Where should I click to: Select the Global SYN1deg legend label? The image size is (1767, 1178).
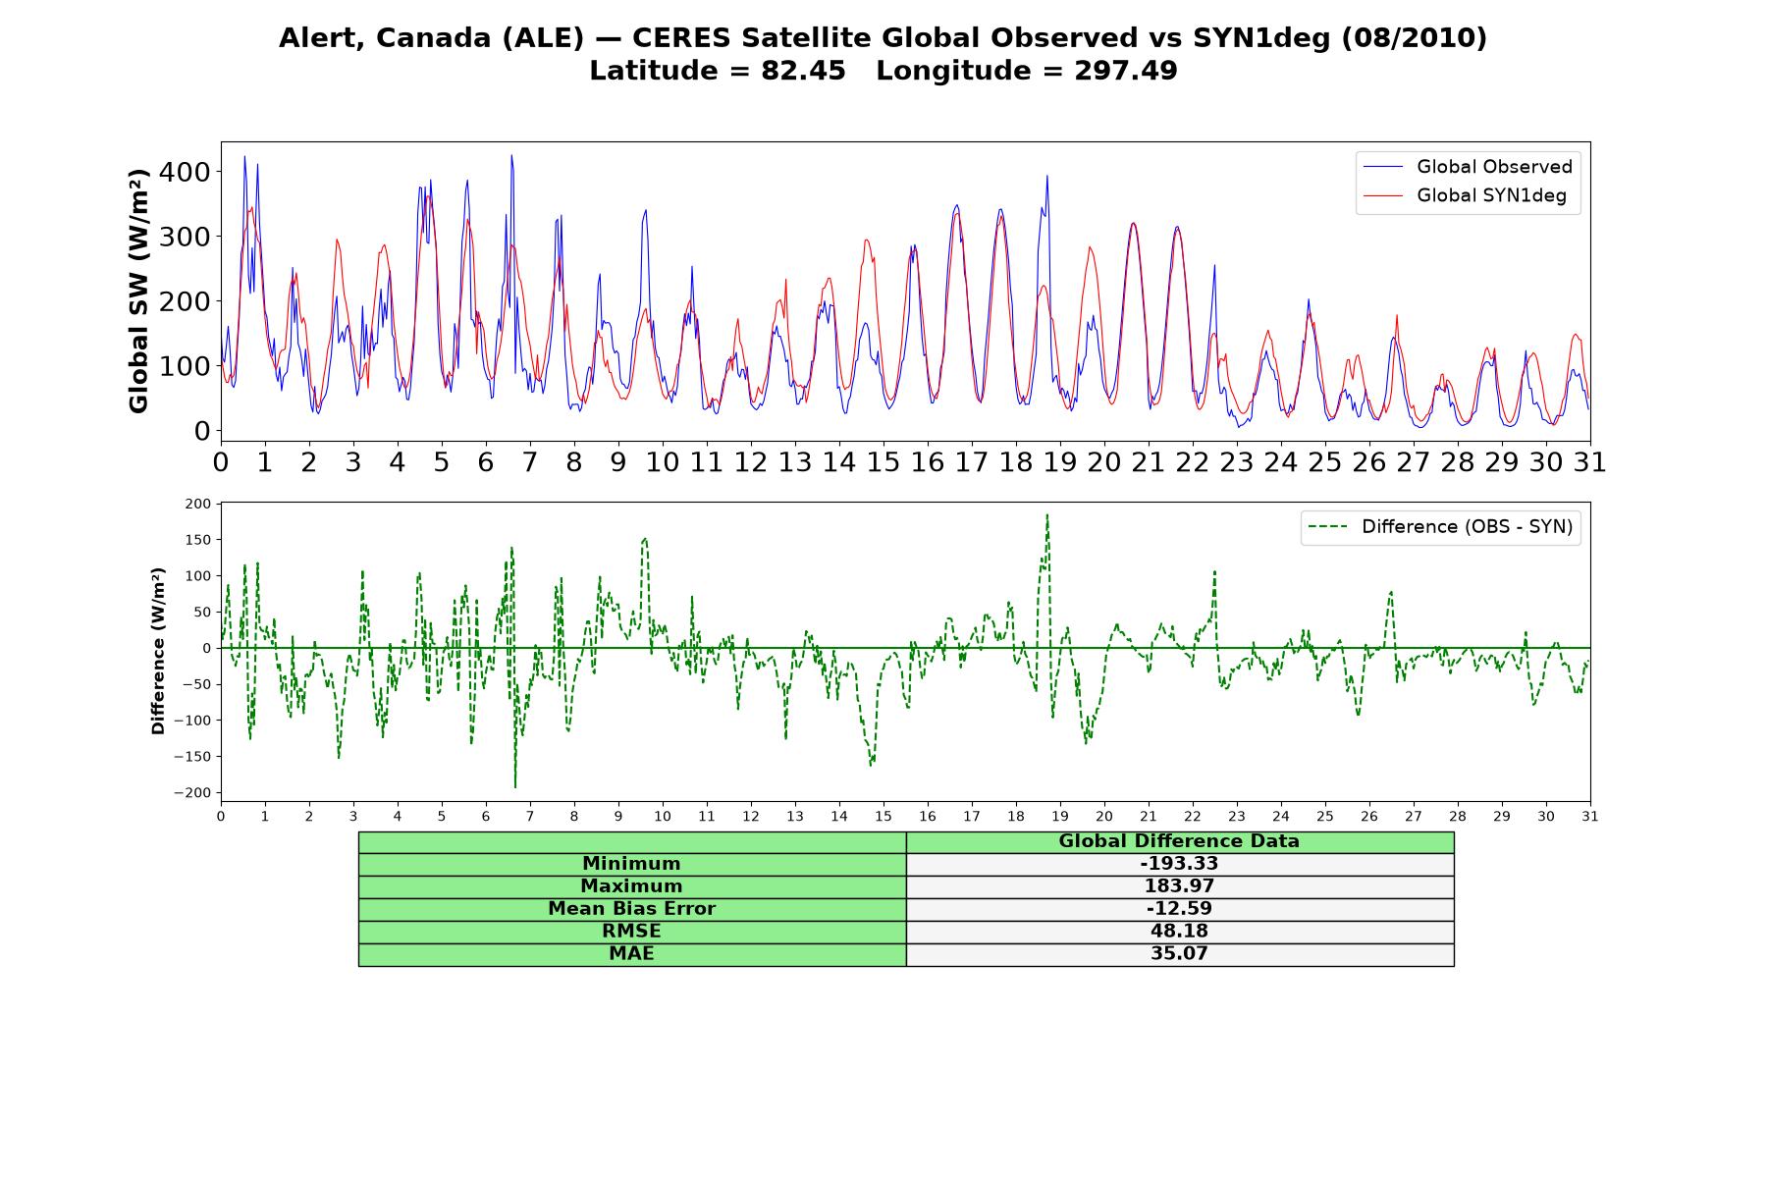point(1491,195)
